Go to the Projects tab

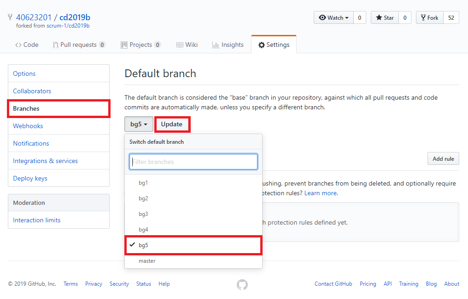[x=141, y=45]
